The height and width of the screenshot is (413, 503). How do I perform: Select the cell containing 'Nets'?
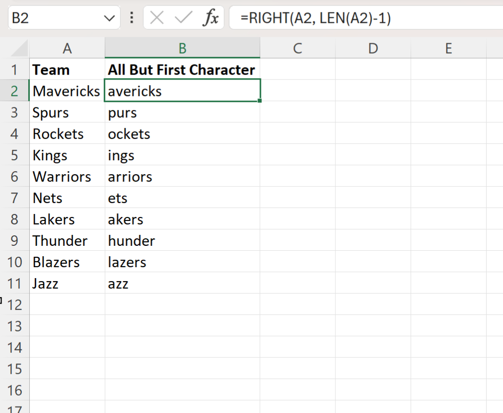point(67,198)
